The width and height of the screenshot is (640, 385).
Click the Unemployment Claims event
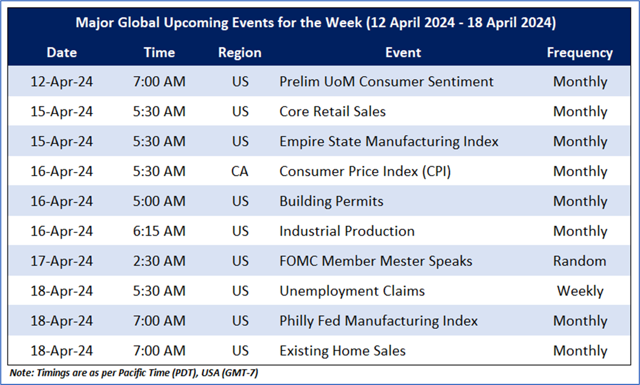[352, 291]
